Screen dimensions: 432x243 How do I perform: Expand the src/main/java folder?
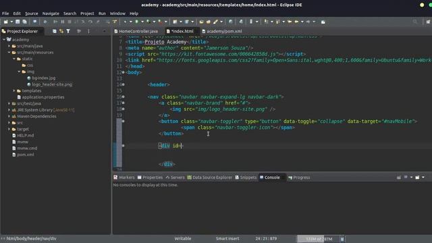click(x=9, y=46)
